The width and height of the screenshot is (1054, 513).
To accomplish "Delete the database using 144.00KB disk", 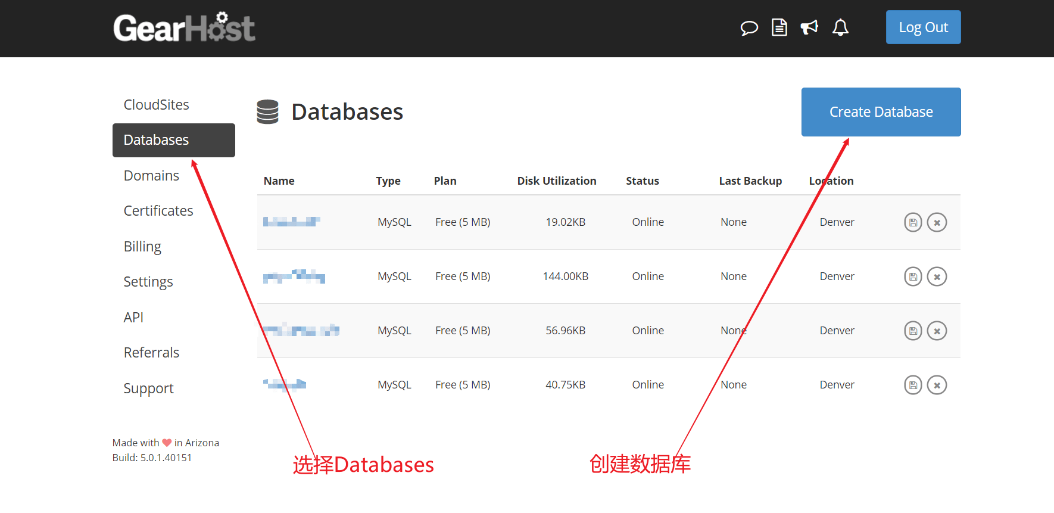I will (x=937, y=276).
